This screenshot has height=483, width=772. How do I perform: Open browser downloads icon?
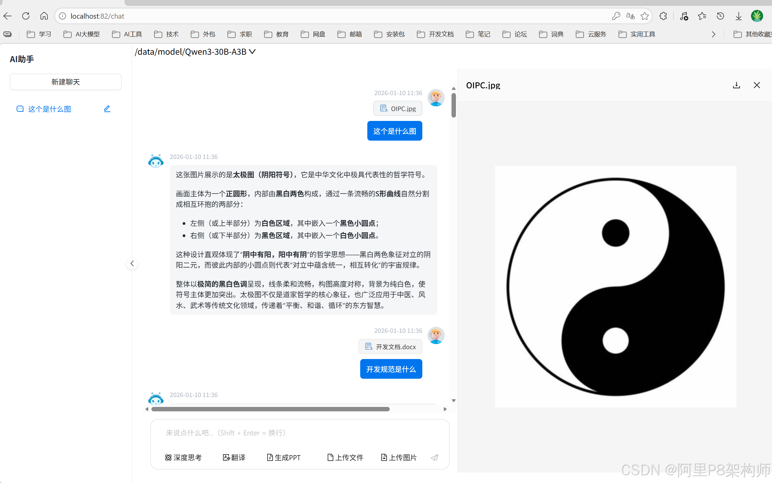738,16
